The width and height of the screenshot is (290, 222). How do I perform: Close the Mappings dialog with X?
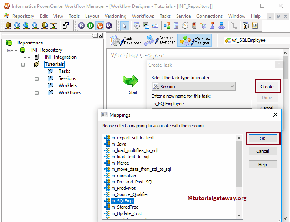pyautogui.click(x=275, y=115)
